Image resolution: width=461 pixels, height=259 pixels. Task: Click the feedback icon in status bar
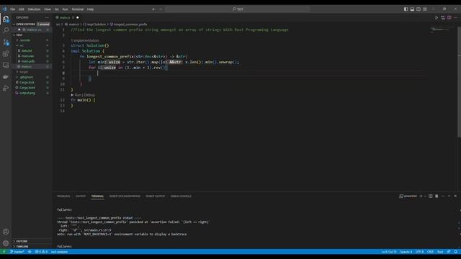(449, 252)
